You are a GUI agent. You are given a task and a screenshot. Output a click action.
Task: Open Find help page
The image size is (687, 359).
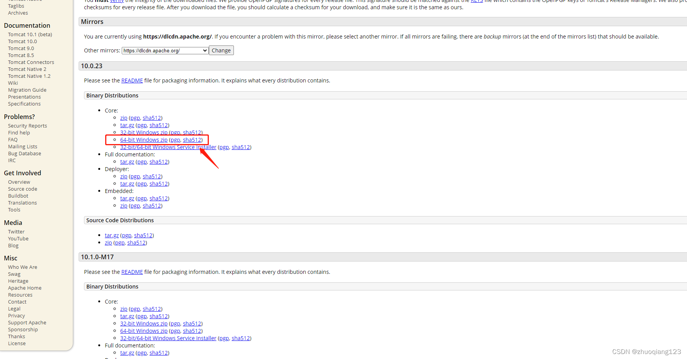pos(19,133)
